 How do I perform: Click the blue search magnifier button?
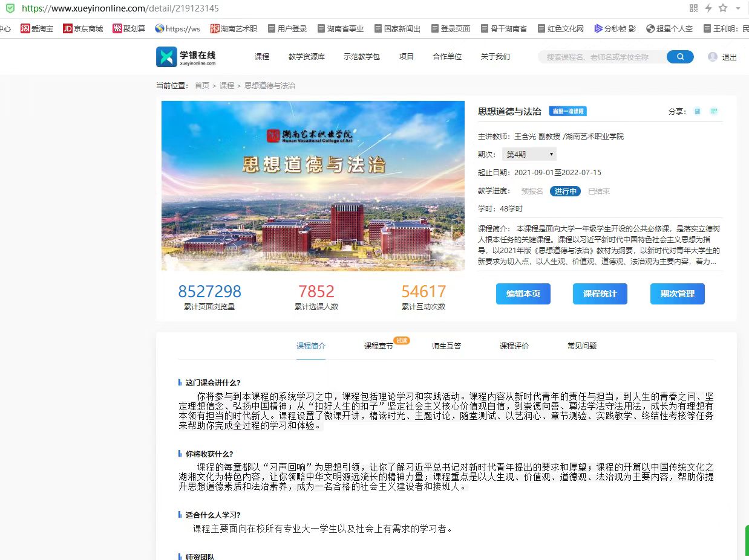680,57
